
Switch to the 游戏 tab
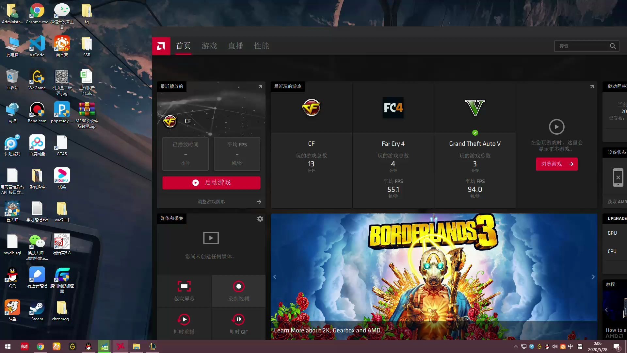(x=209, y=46)
